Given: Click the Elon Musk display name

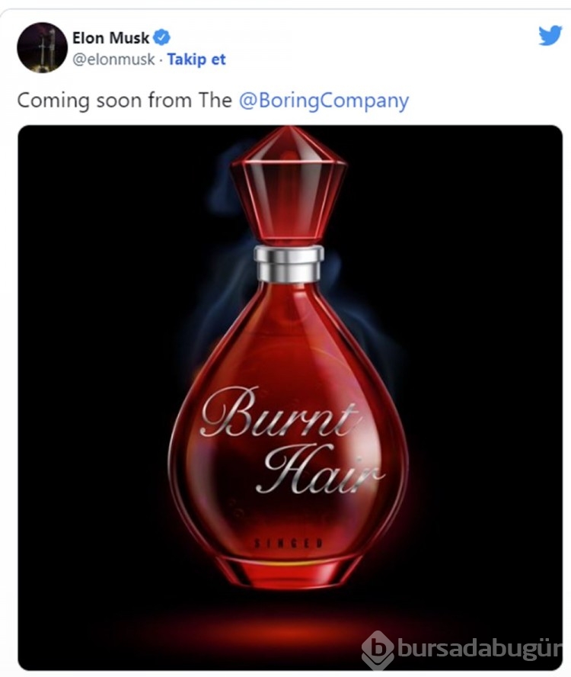Looking at the screenshot, I should tap(110, 38).
